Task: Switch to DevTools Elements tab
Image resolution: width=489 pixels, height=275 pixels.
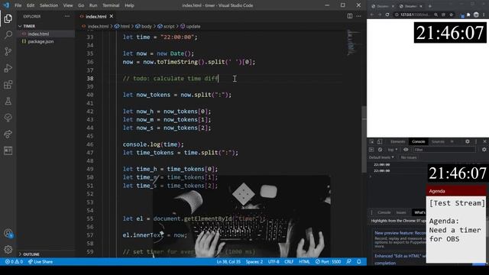Action: (x=397, y=141)
